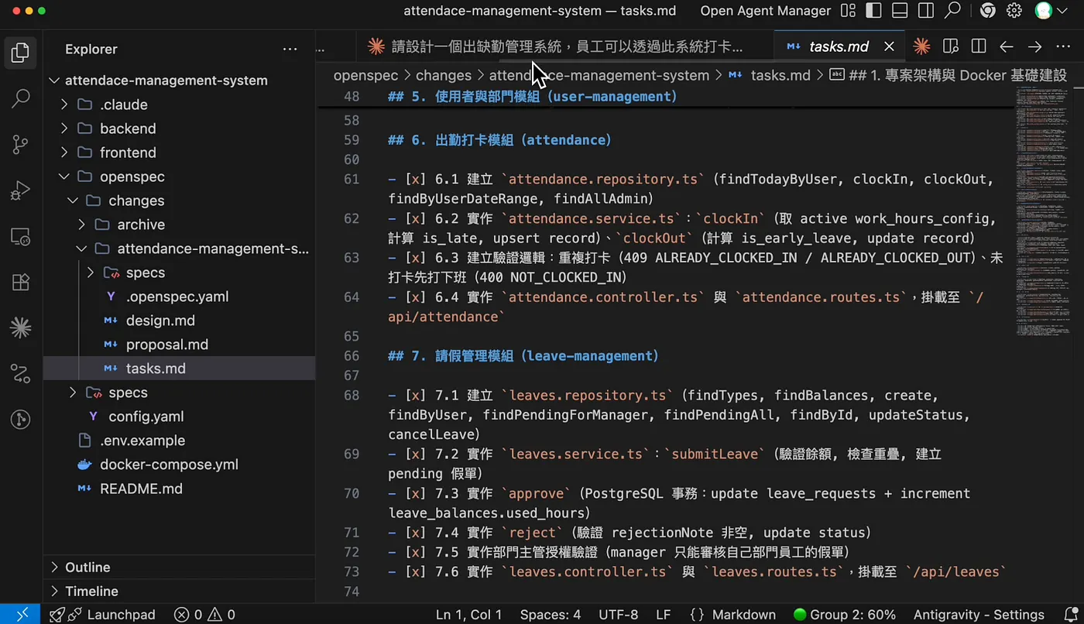Image resolution: width=1084 pixels, height=624 pixels.
Task: Collapse the openspec folder
Action: [64, 177]
